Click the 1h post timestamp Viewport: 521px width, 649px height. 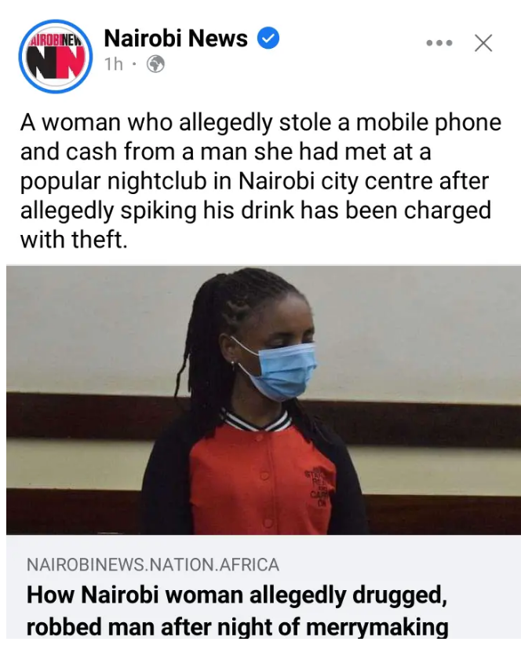114,64
